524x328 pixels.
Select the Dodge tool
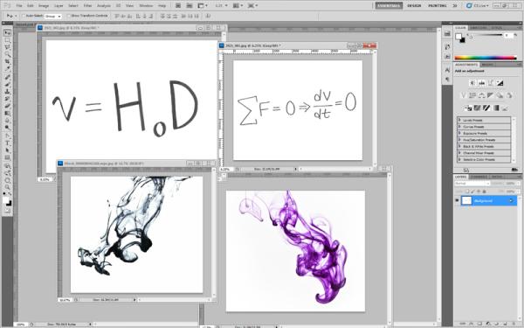(7, 129)
